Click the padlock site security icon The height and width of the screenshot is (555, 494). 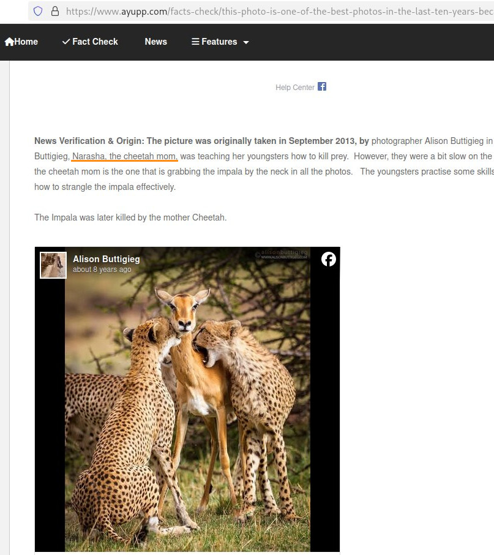(55, 11)
